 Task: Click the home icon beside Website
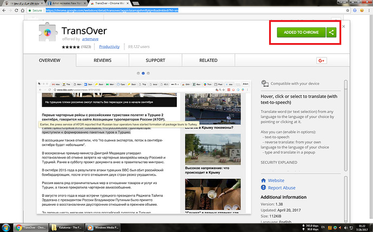coord(263,180)
